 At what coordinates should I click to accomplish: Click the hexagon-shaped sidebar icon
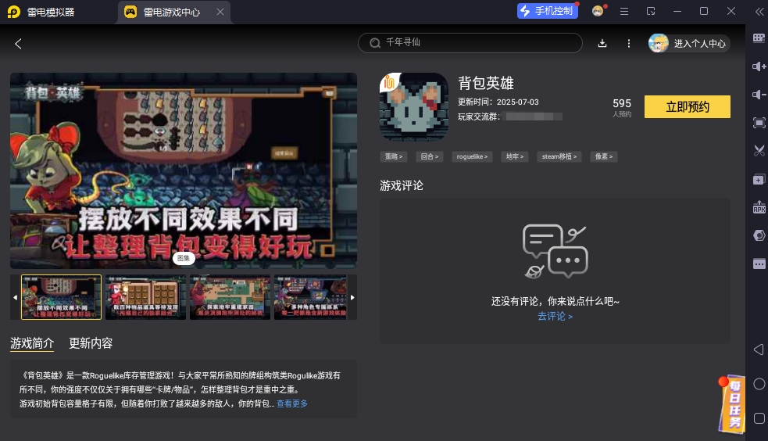[759, 235]
